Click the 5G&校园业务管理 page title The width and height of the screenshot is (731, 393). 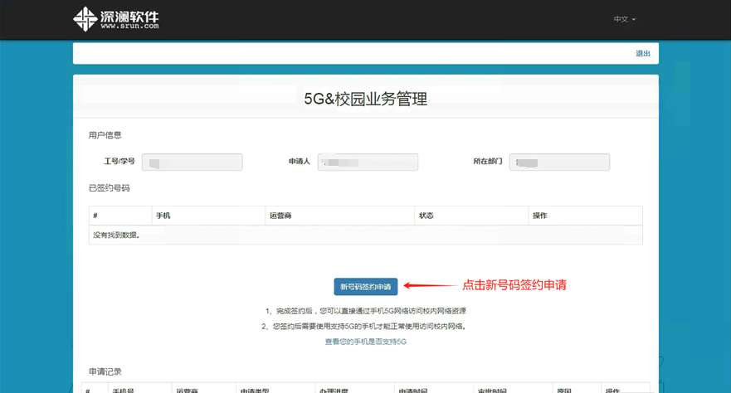coord(365,99)
